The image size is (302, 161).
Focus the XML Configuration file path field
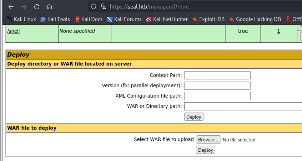click(217, 96)
